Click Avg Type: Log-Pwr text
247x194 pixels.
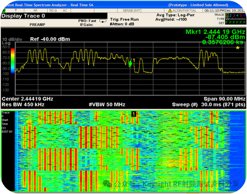(176, 15)
